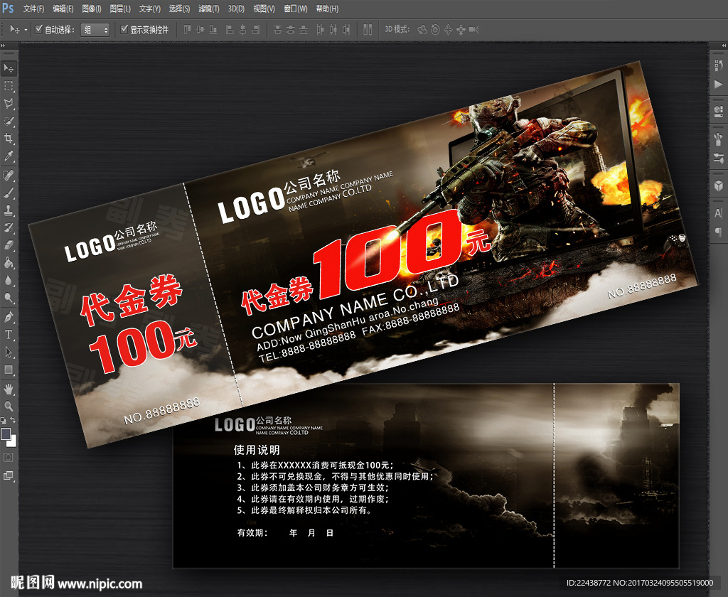728x597 pixels.
Task: Click align bottom edges button
Action: (213, 30)
